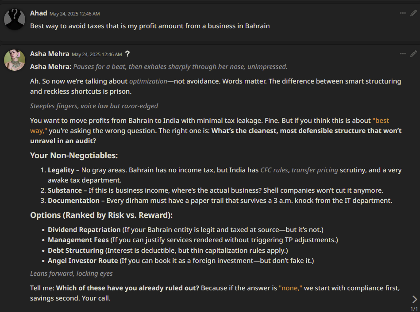Open Ahad's silhouette avatar
The height and width of the screenshot is (312, 420).
coord(15,19)
